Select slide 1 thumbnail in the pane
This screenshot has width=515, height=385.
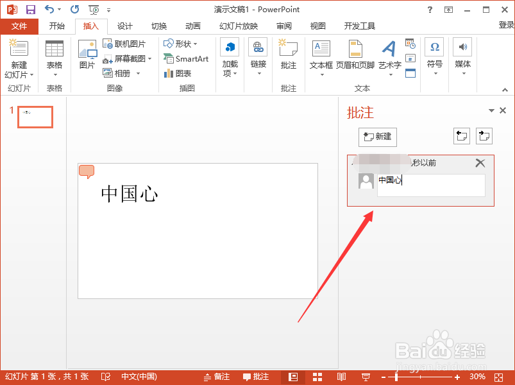pos(35,117)
